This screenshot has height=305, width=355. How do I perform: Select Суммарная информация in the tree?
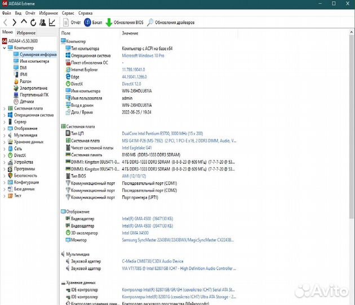[35, 54]
